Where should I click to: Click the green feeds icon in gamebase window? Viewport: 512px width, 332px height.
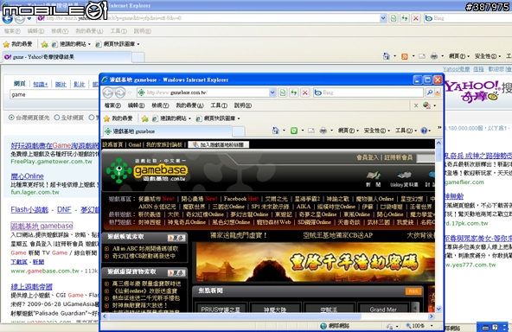[x=294, y=131]
